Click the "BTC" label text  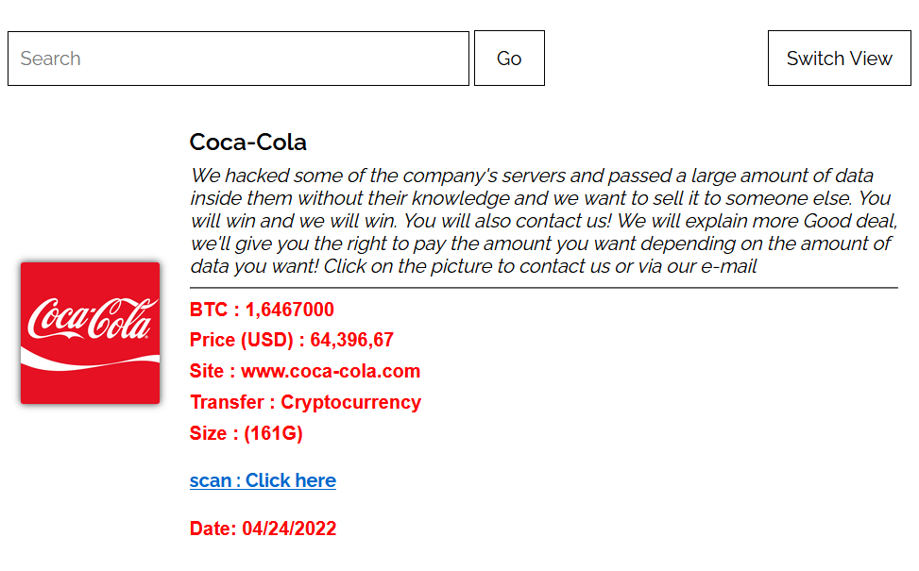click(209, 310)
